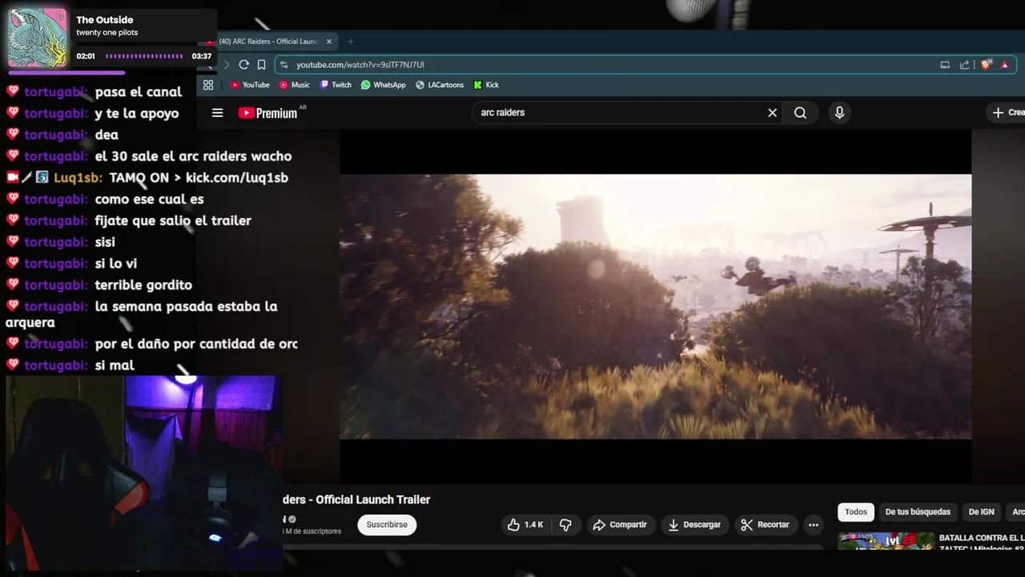Click chat message 'pasa el canal'
1025x577 pixels.
point(139,92)
